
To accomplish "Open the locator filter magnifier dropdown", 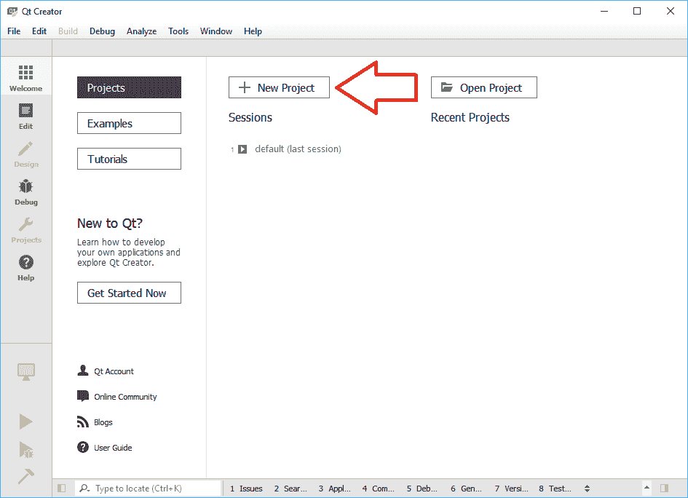I will 84,489.
